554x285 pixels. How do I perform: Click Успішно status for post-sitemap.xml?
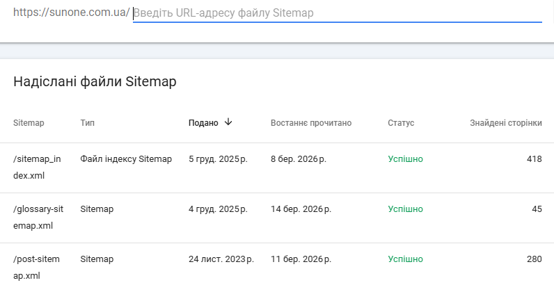point(405,259)
